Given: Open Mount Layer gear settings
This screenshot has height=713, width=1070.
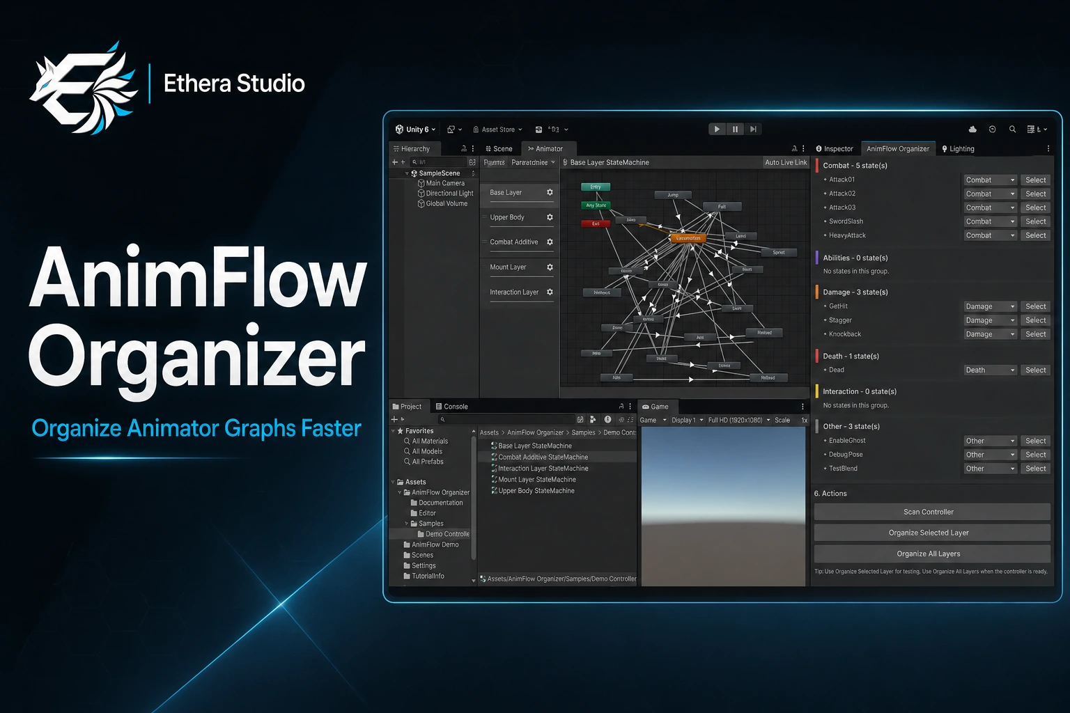Looking at the screenshot, I should (x=550, y=267).
